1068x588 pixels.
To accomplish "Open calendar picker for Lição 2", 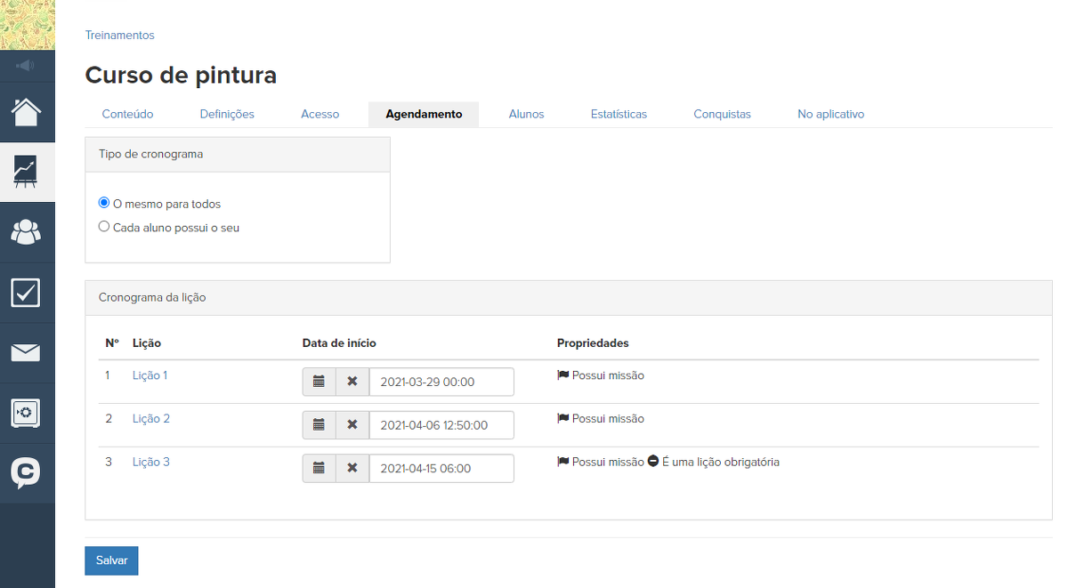I will [x=319, y=425].
